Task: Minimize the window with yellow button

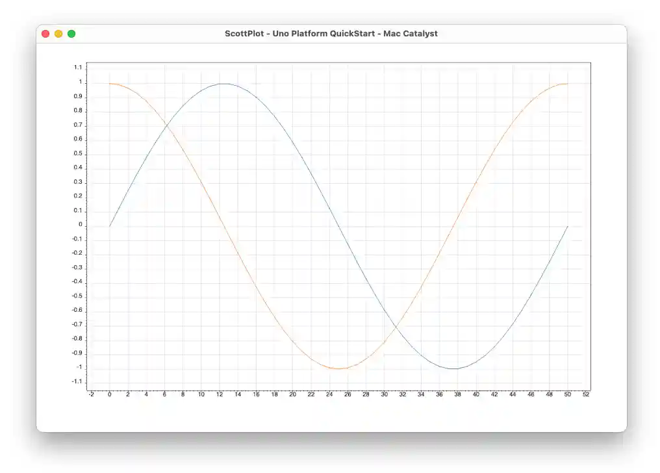Action: tap(58, 34)
